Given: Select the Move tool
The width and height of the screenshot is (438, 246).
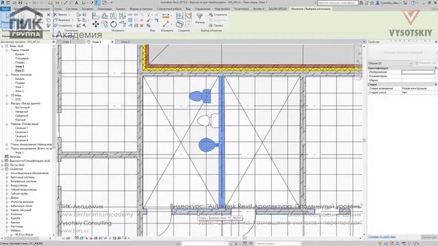Looking at the screenshot, I should 96,25.
